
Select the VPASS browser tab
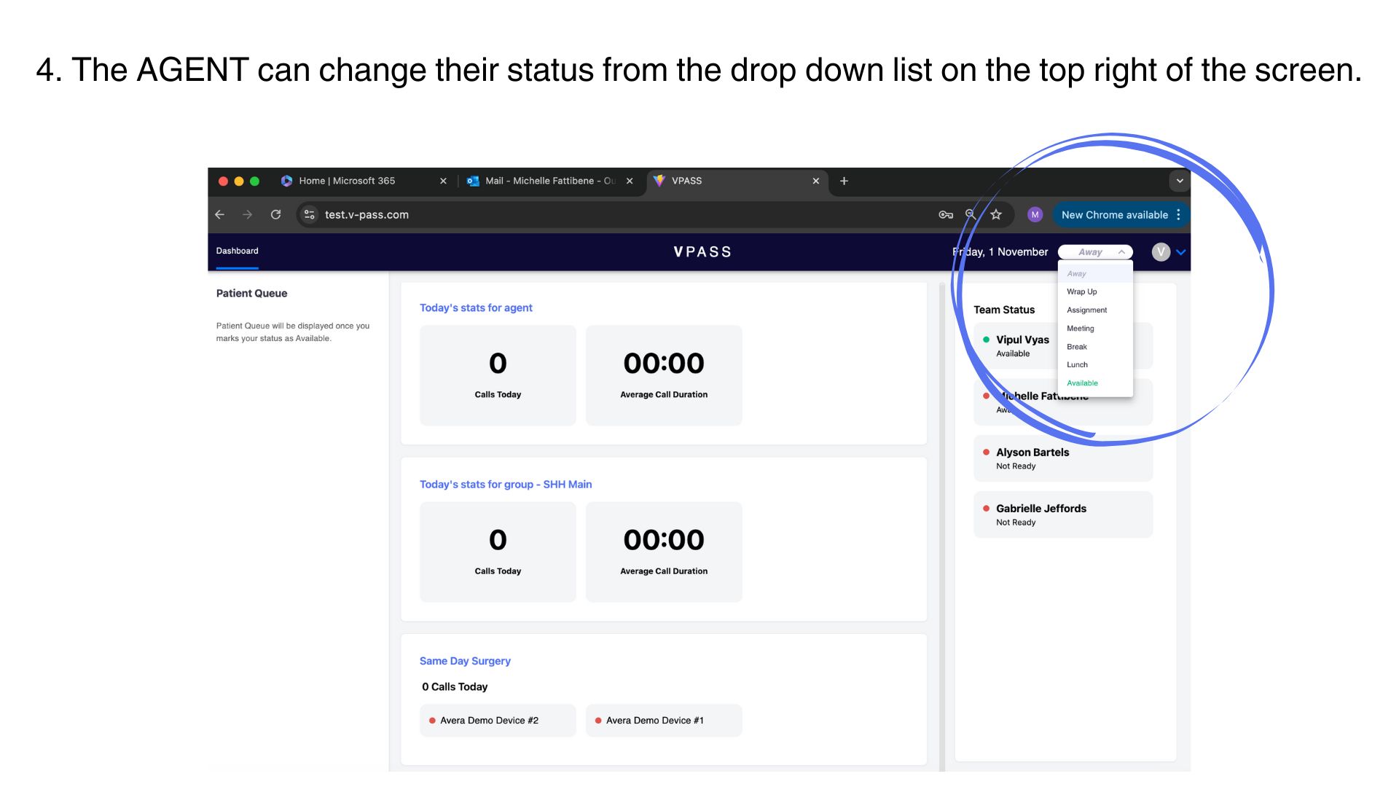(x=736, y=181)
